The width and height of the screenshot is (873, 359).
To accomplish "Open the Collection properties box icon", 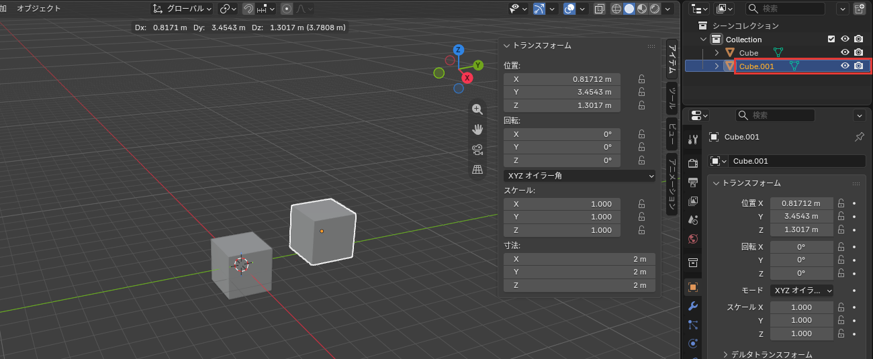I will 692,262.
